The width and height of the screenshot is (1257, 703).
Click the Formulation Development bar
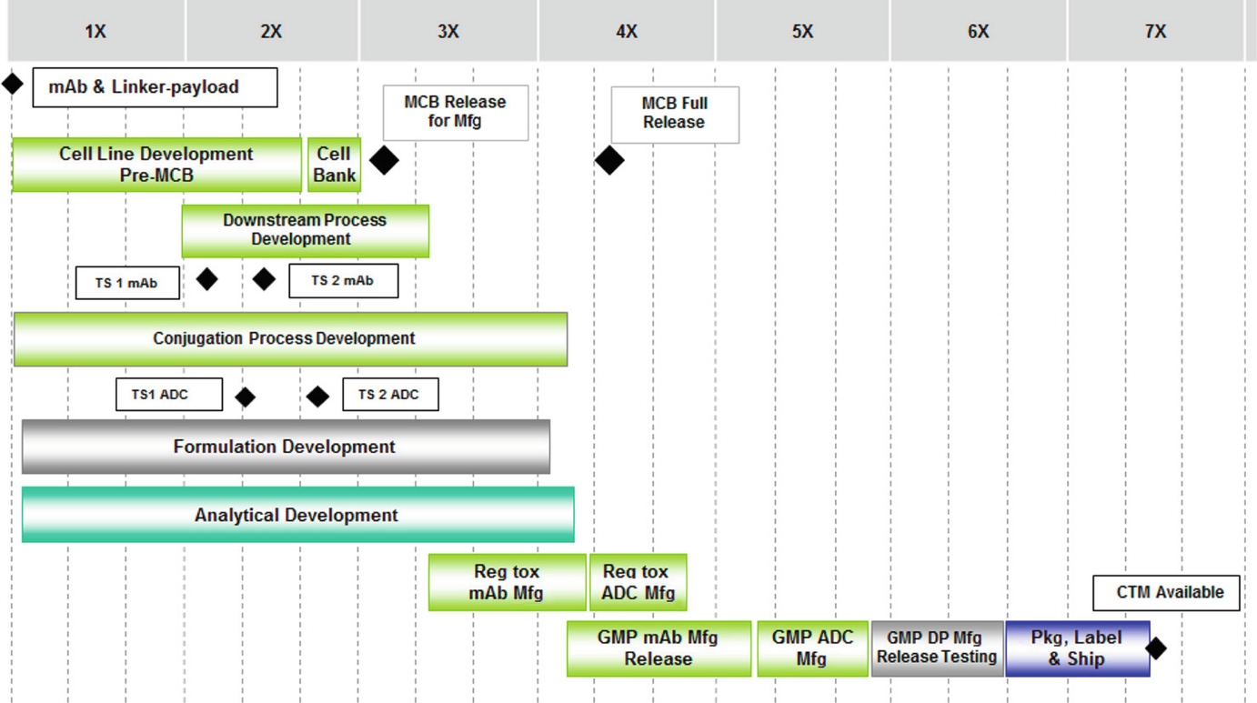(x=285, y=447)
